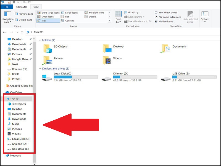The width and height of the screenshot is (221, 166).
Task: Open the File menu tab
Action: click(7, 7)
